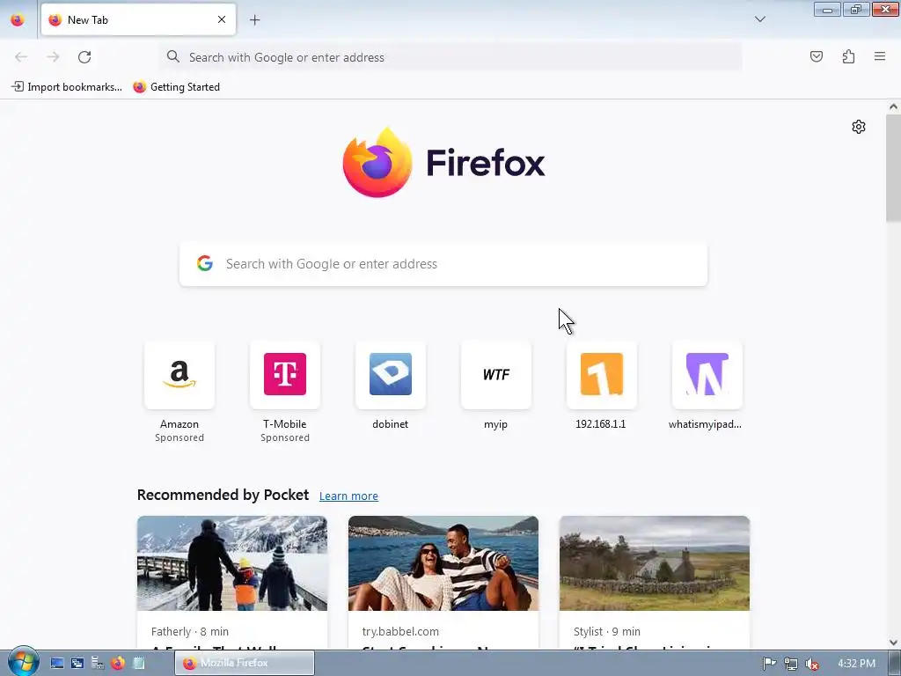Viewport: 901px width, 676px height.
Task: Open Getting Started bookmark
Action: click(x=176, y=87)
